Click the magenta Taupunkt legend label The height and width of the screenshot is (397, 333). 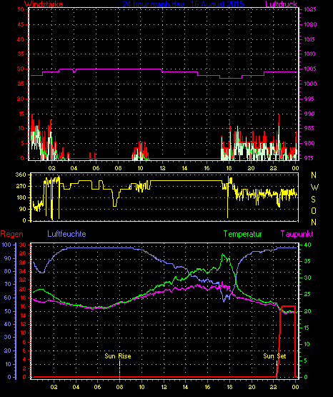(x=297, y=234)
